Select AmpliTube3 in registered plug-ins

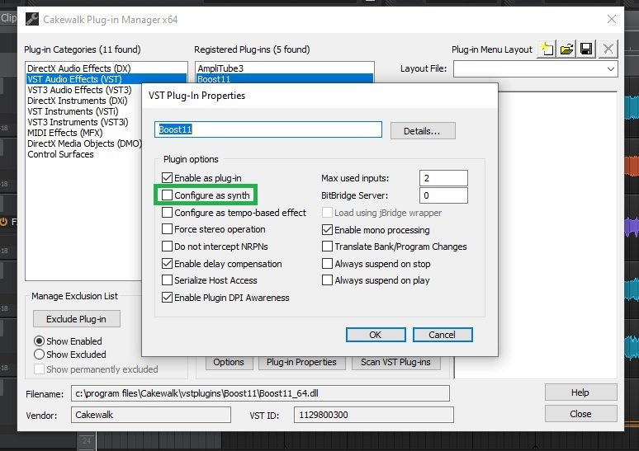click(285, 68)
